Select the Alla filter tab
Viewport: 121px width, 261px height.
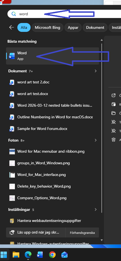24,27
